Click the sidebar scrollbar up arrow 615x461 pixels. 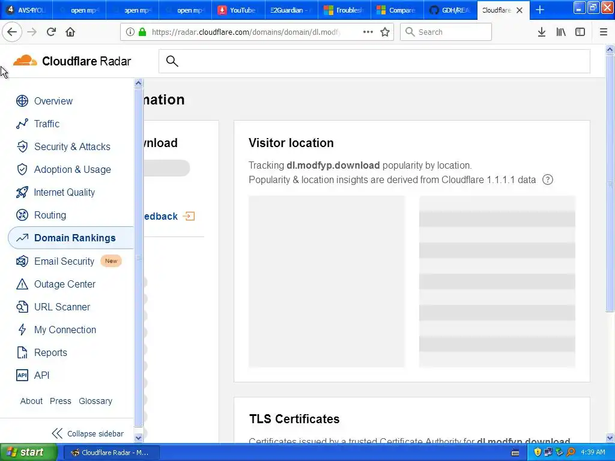tap(138, 83)
